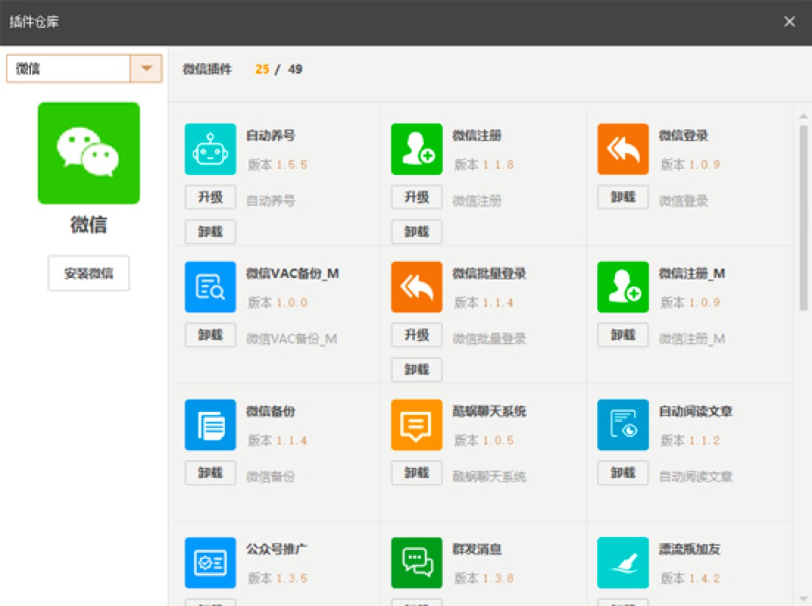Click the 微信批量登录 plugin icon
Image resolution: width=812 pixels, height=606 pixels.
pos(416,287)
